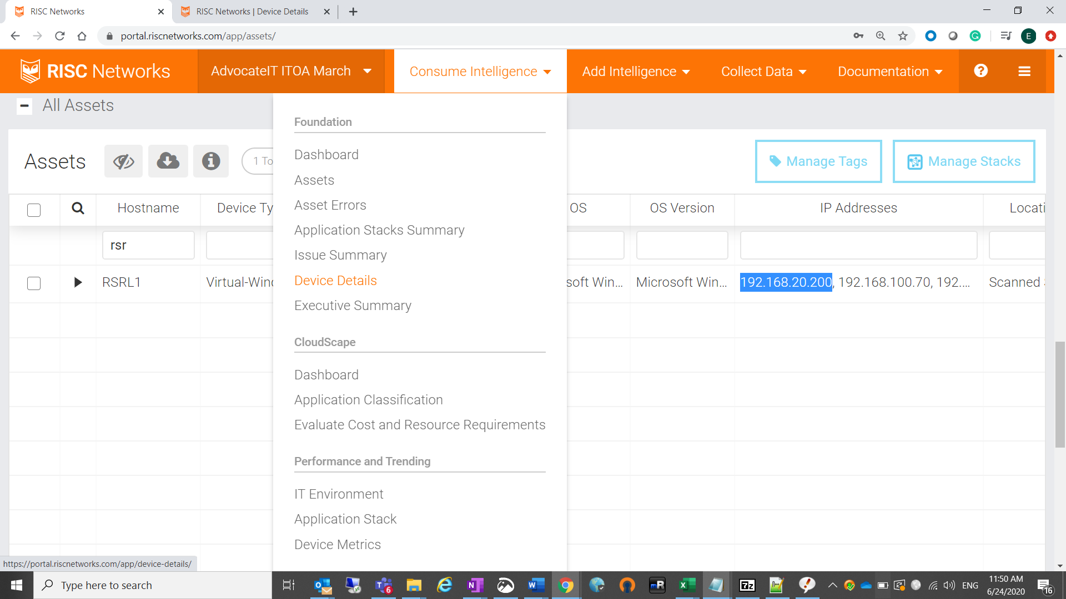Show hidden system tray icons

point(832,585)
